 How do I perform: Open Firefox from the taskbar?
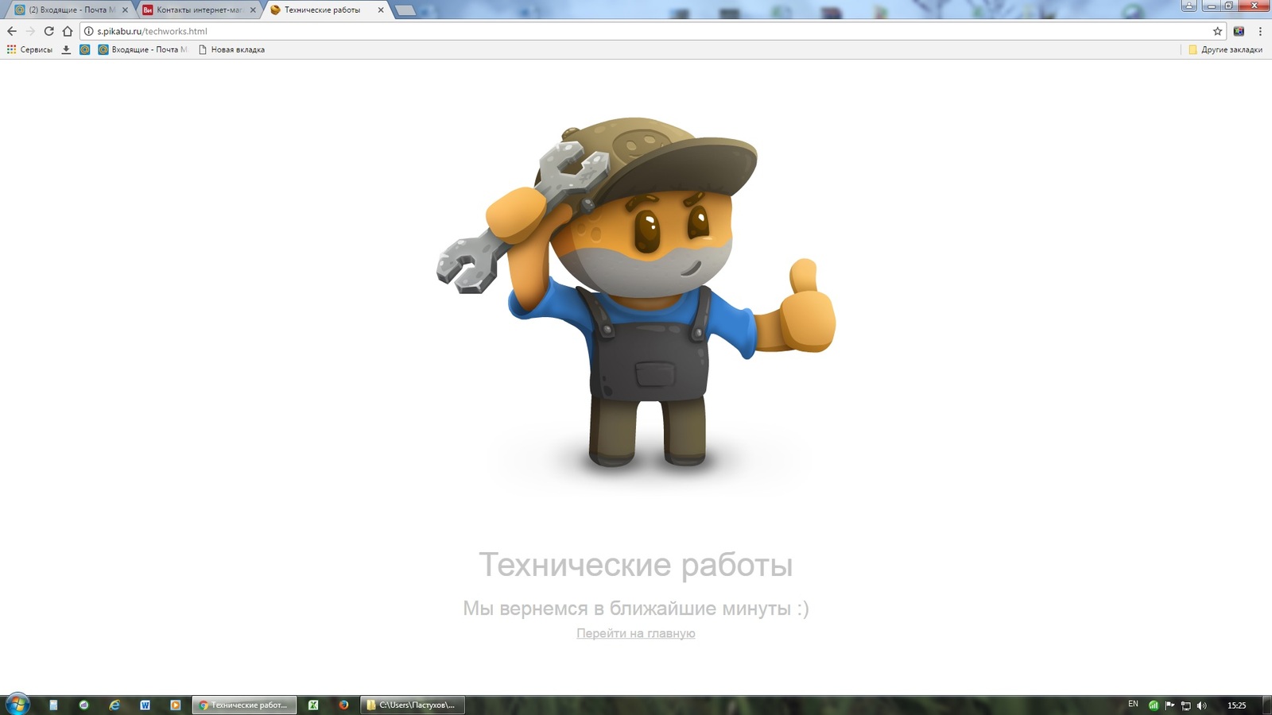coord(343,705)
